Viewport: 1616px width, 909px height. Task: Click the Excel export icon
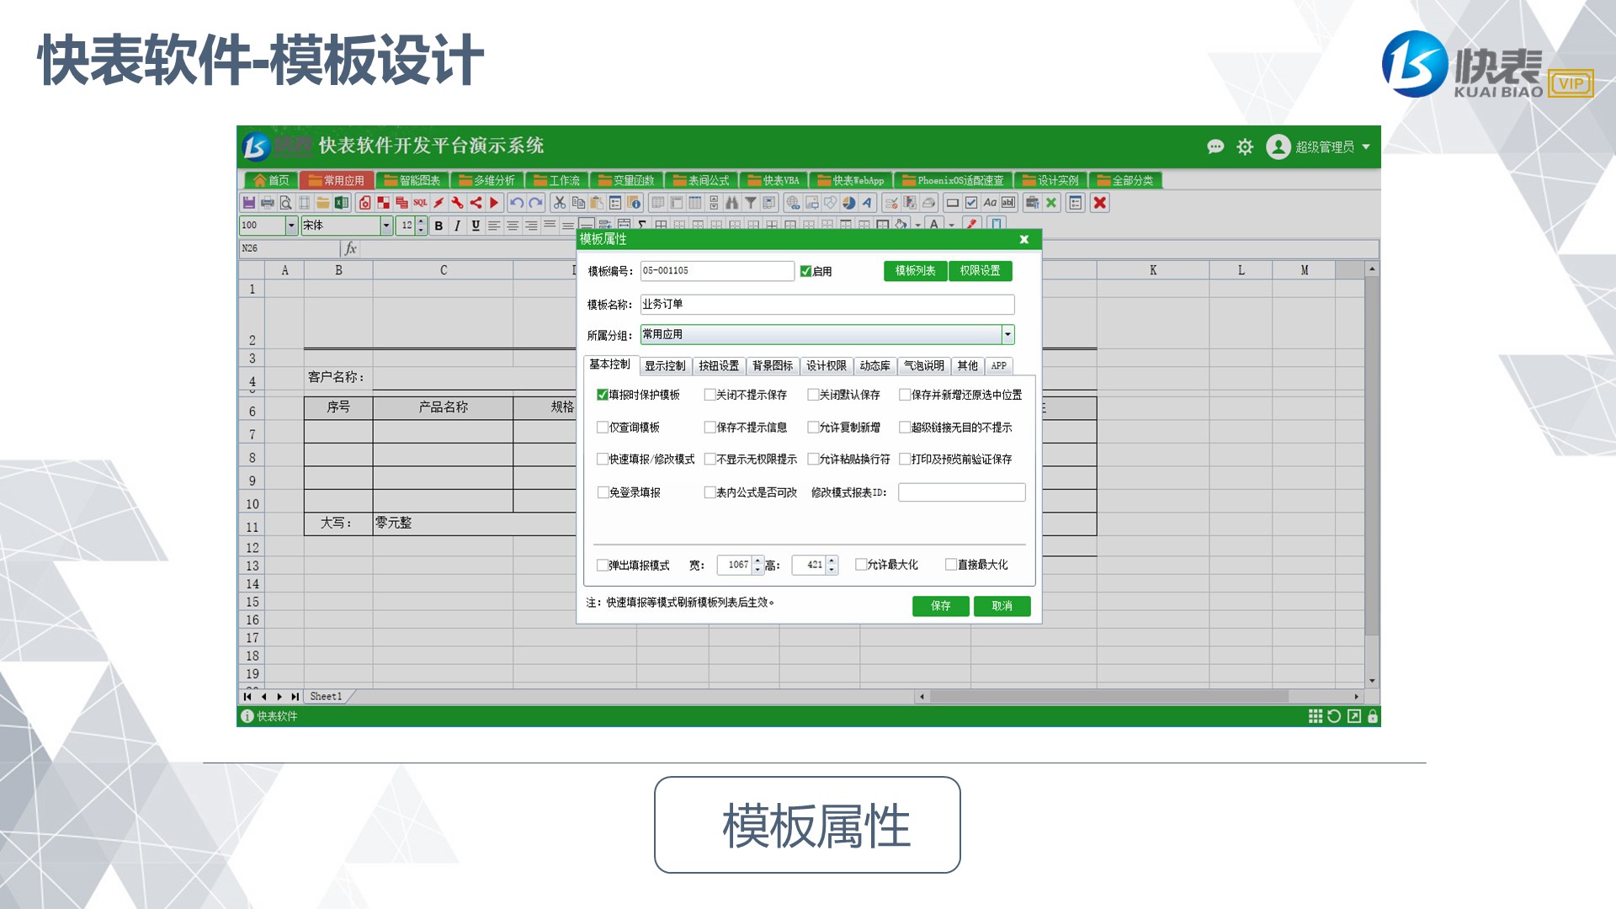tap(342, 203)
